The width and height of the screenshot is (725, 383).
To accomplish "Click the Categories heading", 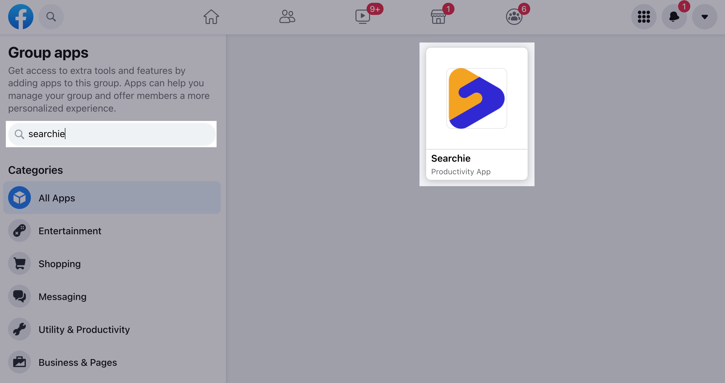I will [x=35, y=170].
